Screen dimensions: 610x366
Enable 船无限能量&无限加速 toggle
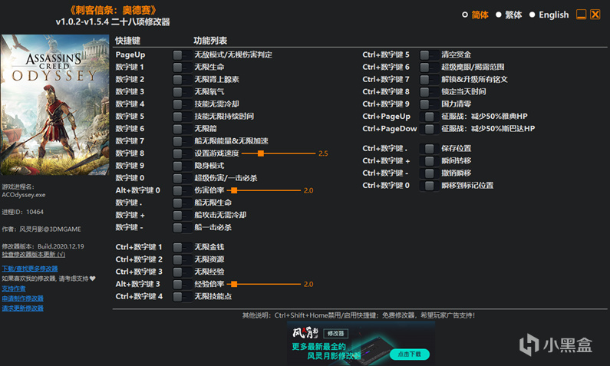pos(182,141)
